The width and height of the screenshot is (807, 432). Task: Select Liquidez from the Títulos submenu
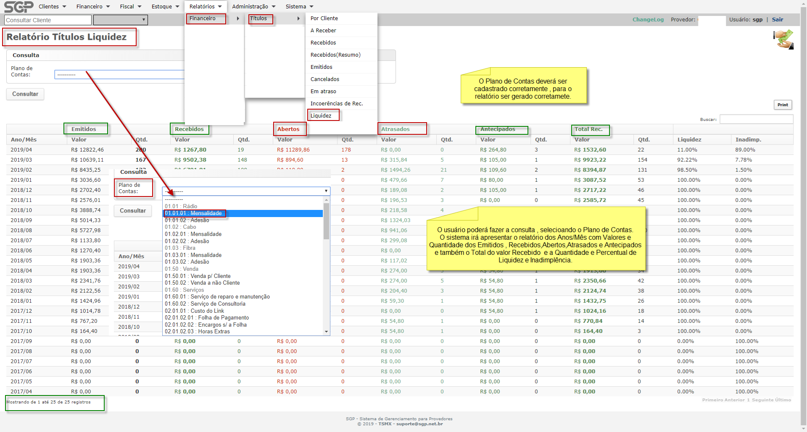(321, 115)
